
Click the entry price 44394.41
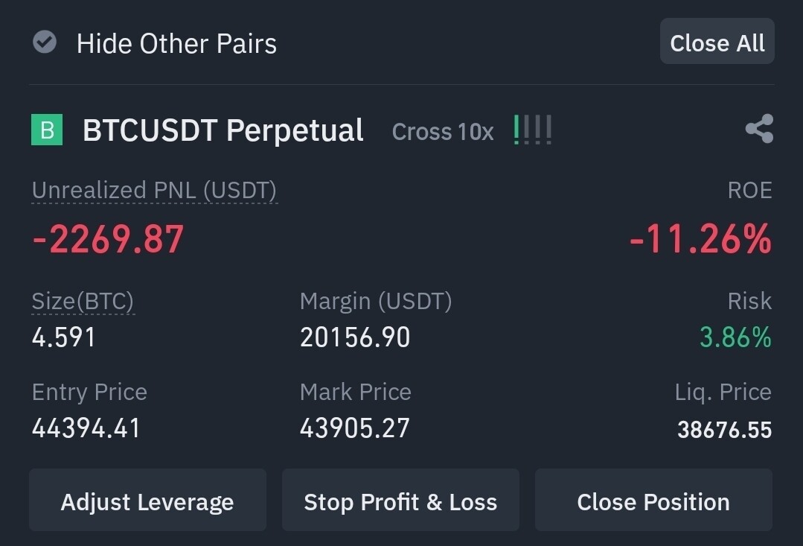pos(86,428)
